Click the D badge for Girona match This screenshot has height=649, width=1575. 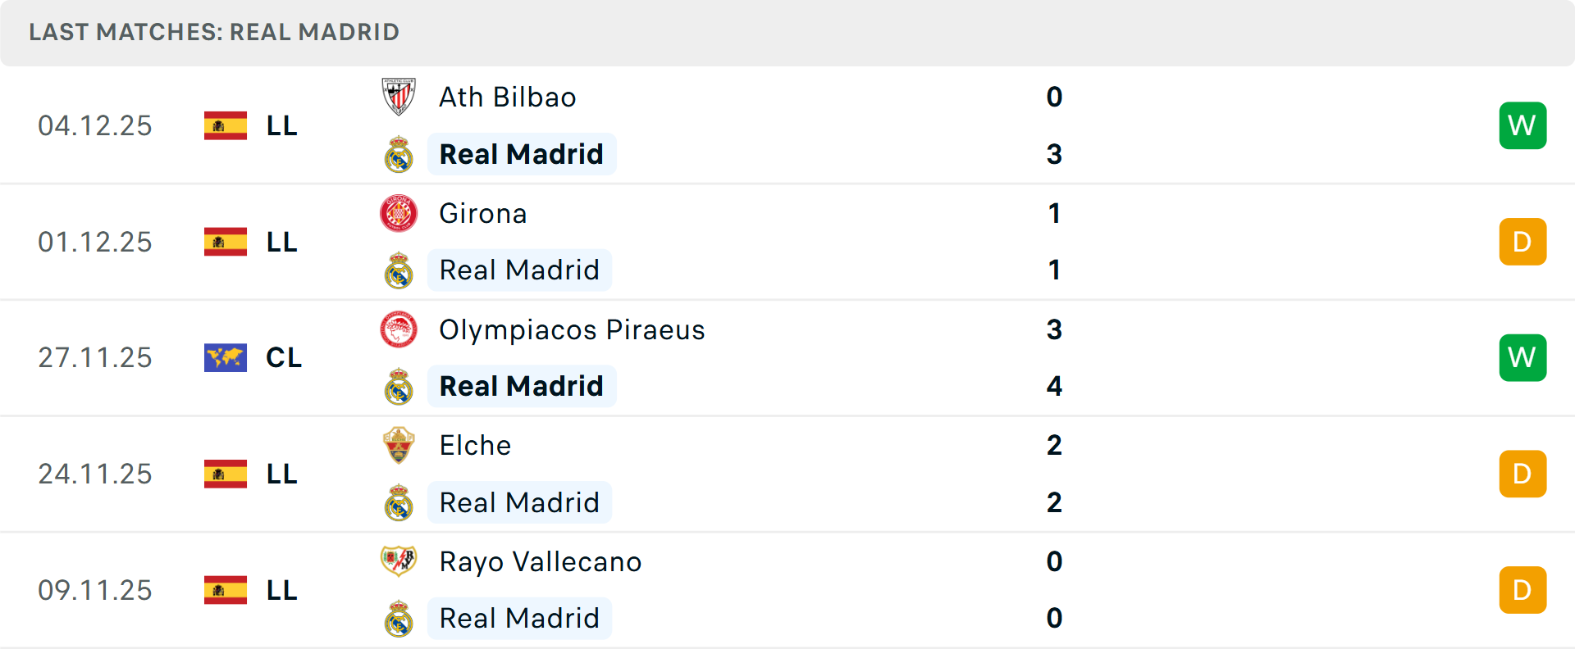[x=1522, y=242]
